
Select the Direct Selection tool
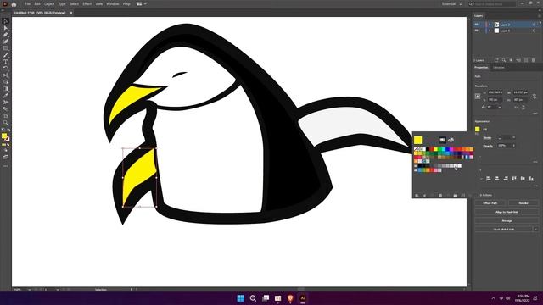(x=6, y=28)
